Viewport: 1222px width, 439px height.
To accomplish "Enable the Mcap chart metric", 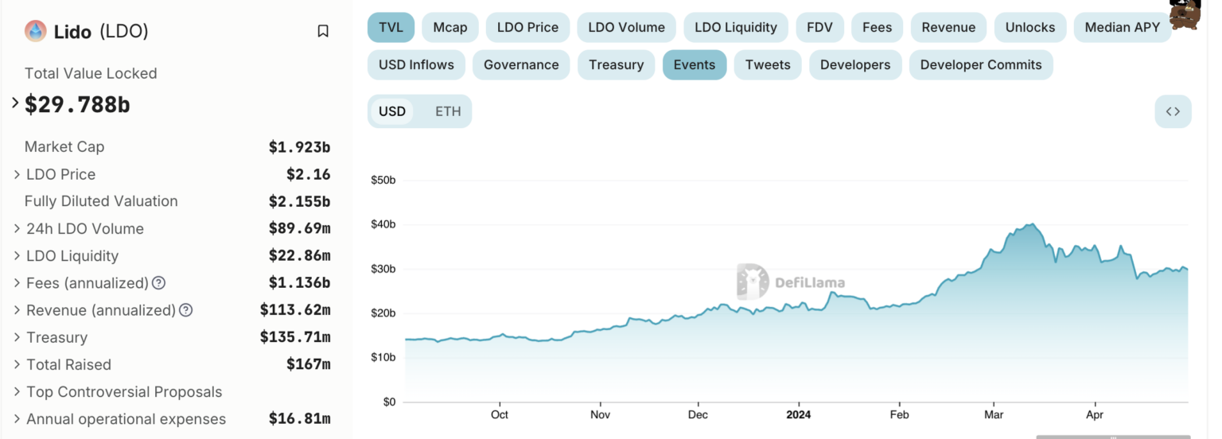I will [x=450, y=27].
